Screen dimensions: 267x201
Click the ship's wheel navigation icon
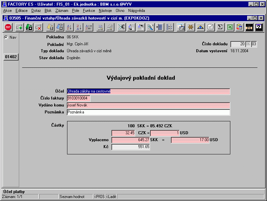[191, 27]
